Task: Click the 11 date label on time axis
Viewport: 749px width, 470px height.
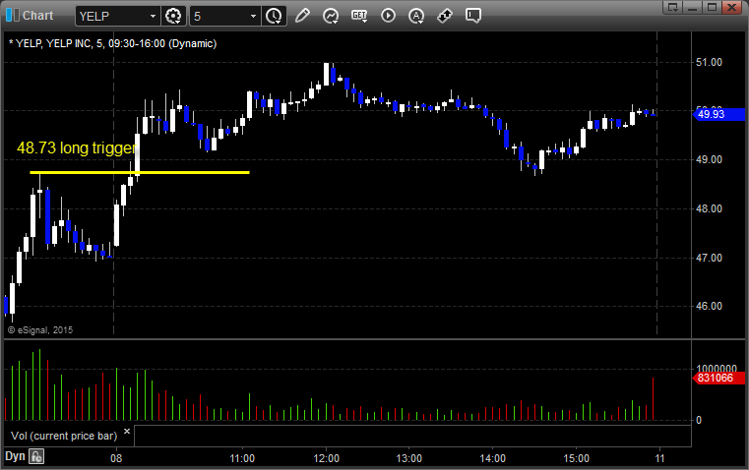Action: tap(659, 458)
